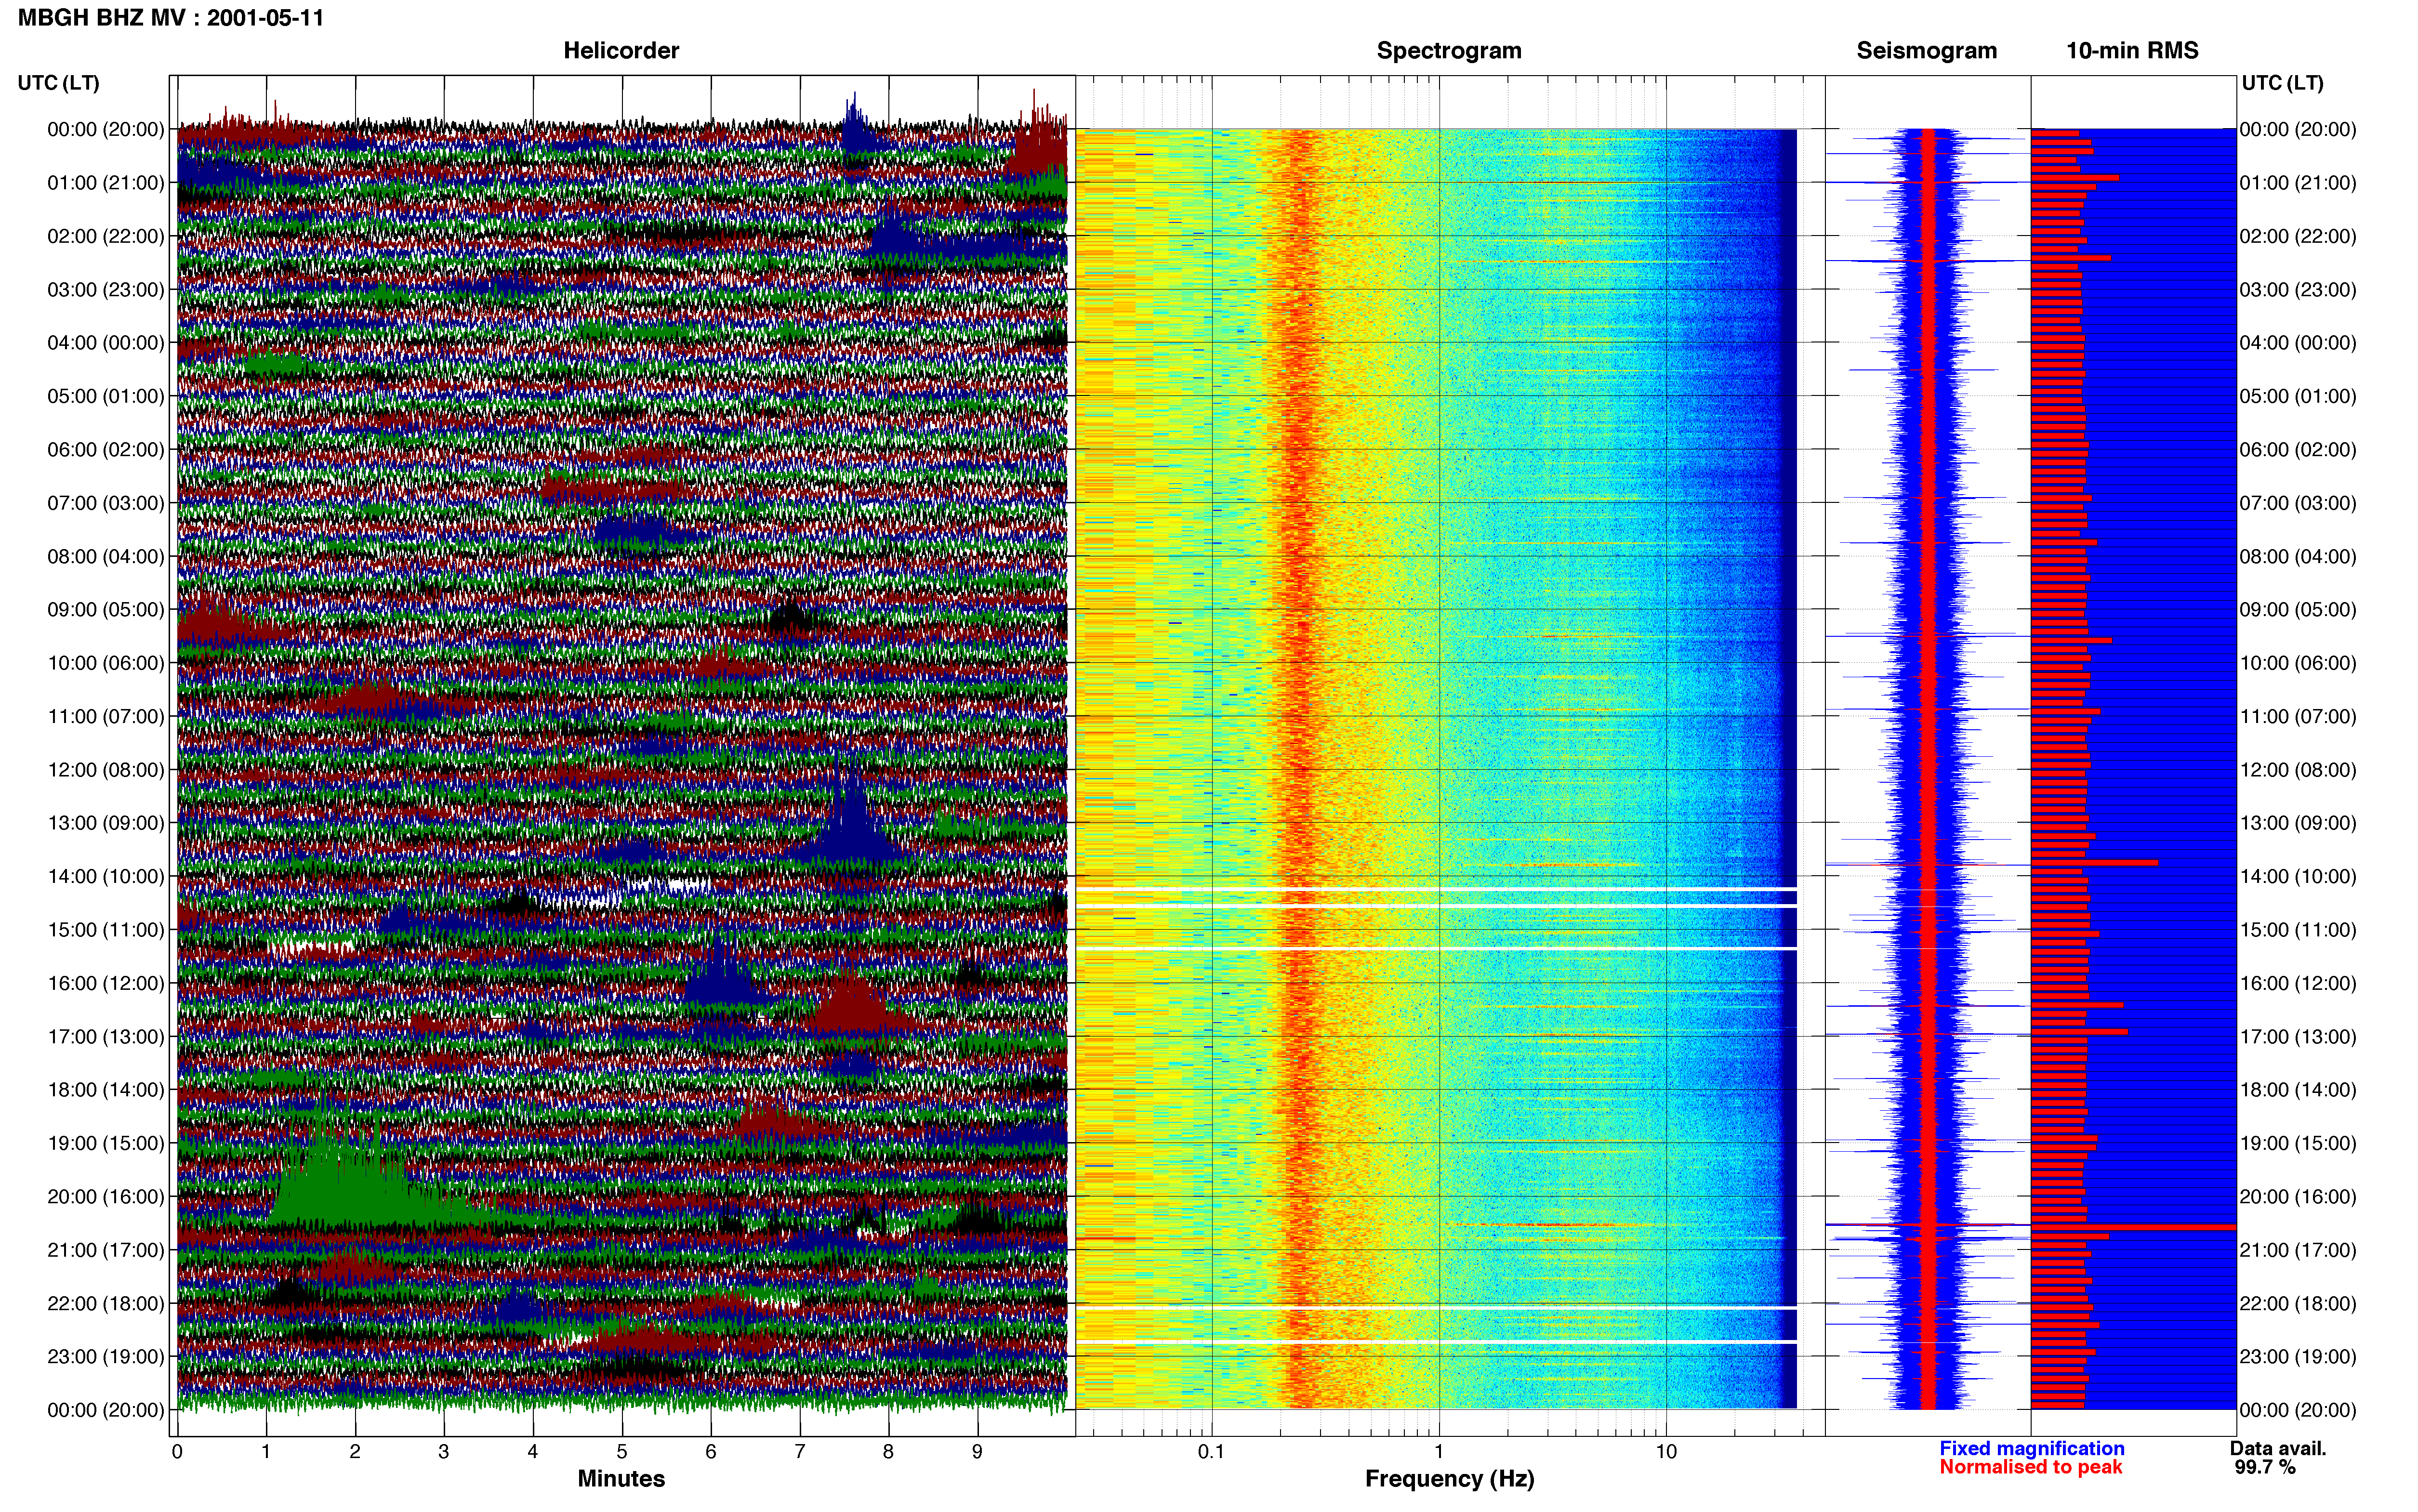Click the left '14:00 (10:00)' time label
2418x1512 pixels.
click(105, 877)
